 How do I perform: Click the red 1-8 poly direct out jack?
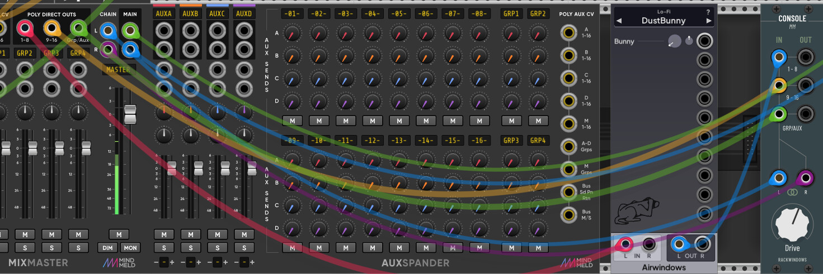tap(25, 27)
